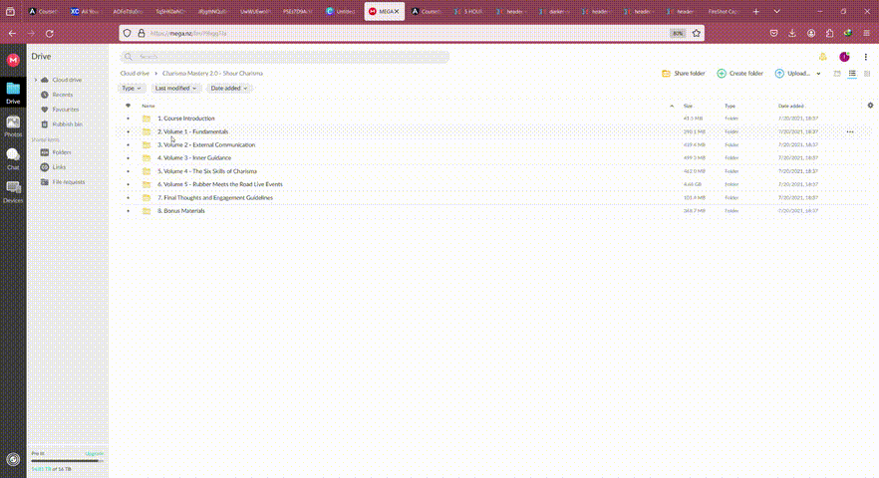This screenshot has height=478, width=879.
Task: Open the more options dots for Volume 1 row
Action: tap(850, 132)
